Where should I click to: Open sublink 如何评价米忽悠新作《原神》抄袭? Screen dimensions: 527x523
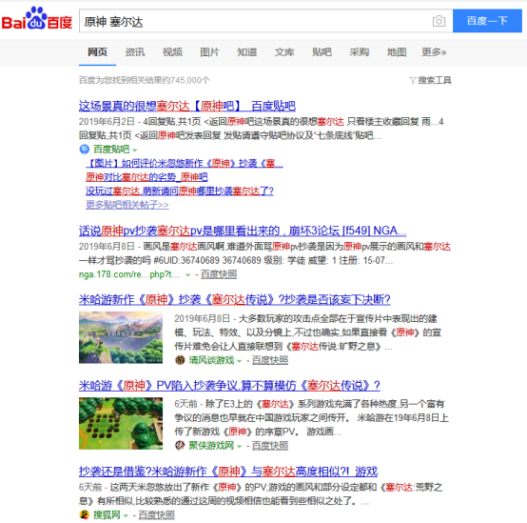point(185,163)
